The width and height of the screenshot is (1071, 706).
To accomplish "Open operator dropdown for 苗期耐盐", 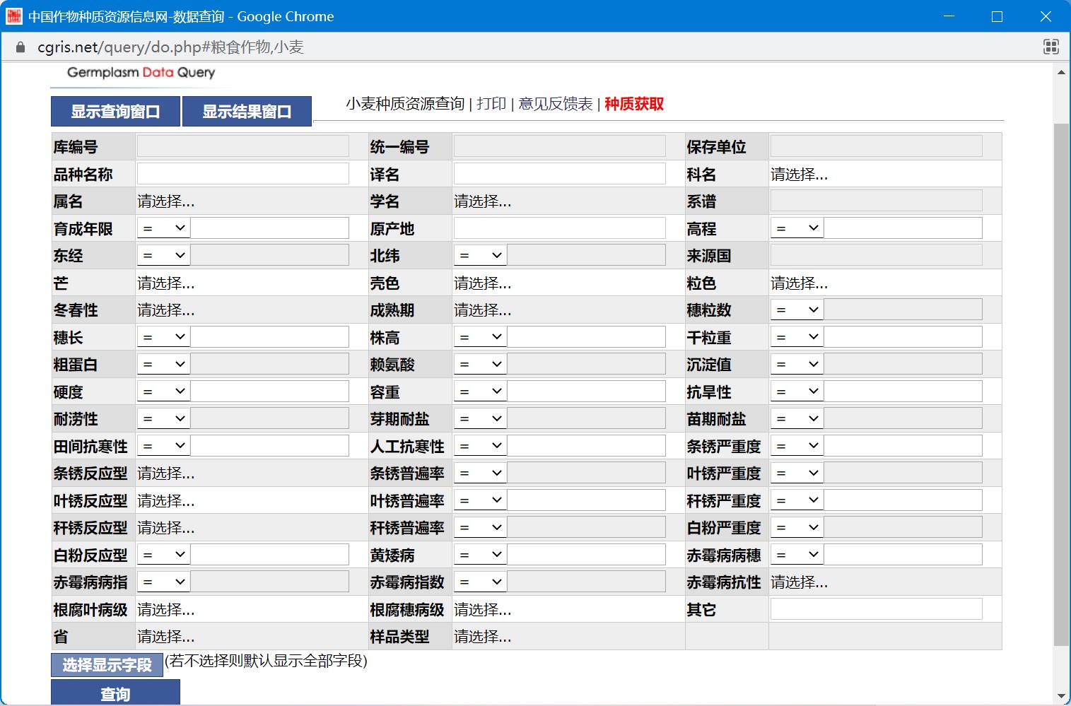I will (797, 418).
